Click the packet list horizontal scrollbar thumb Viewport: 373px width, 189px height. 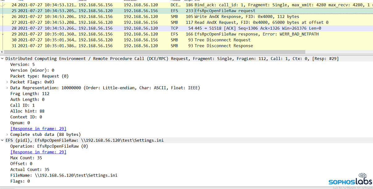[155, 52]
